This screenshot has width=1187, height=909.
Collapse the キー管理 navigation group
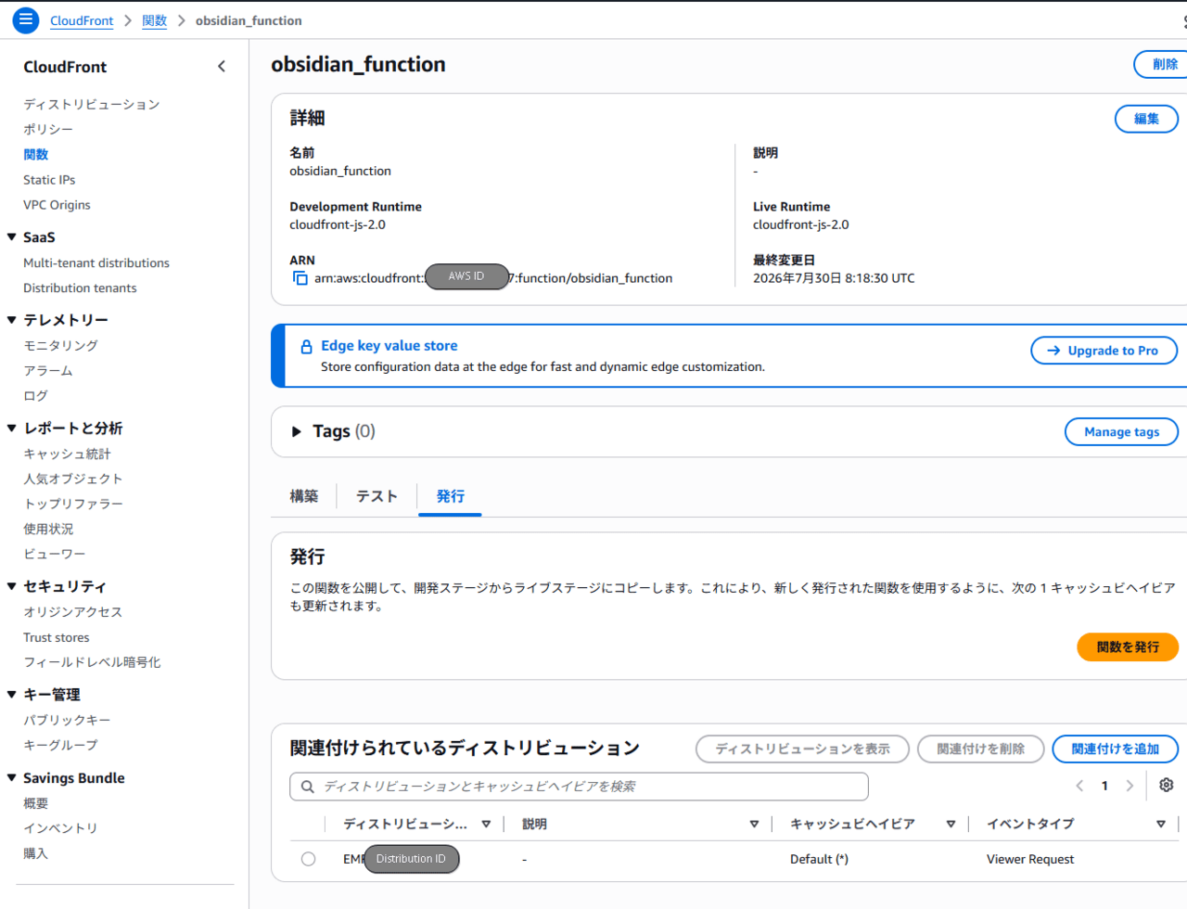pos(12,695)
